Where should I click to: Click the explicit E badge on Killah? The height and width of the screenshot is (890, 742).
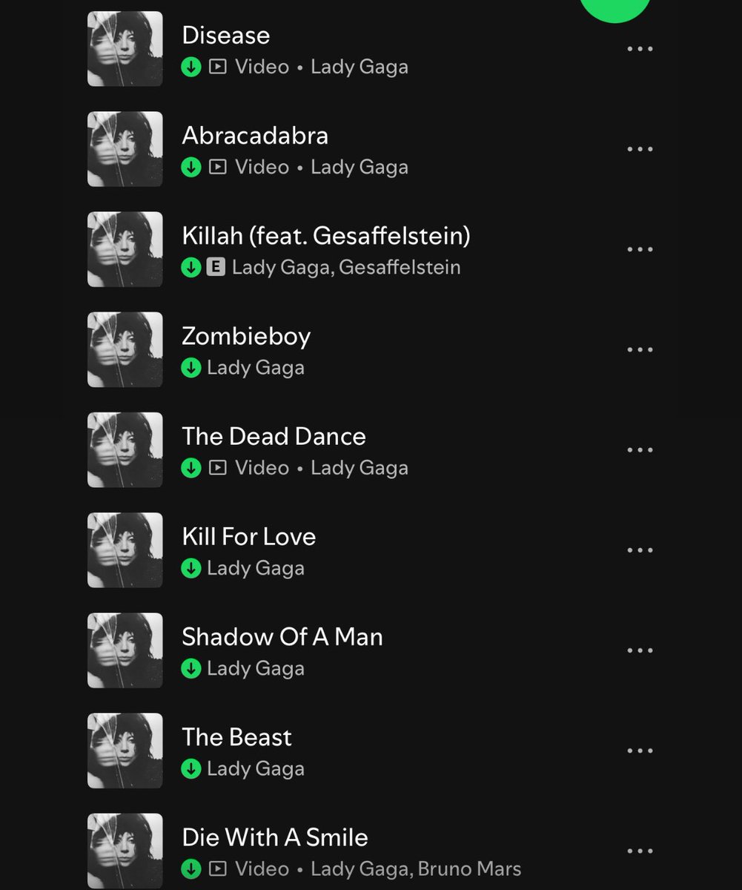click(216, 267)
